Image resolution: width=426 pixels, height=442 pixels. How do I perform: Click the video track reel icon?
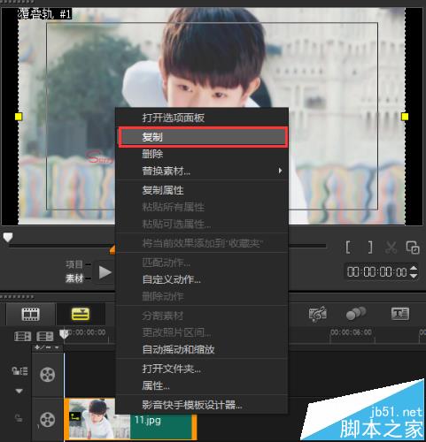point(47,375)
